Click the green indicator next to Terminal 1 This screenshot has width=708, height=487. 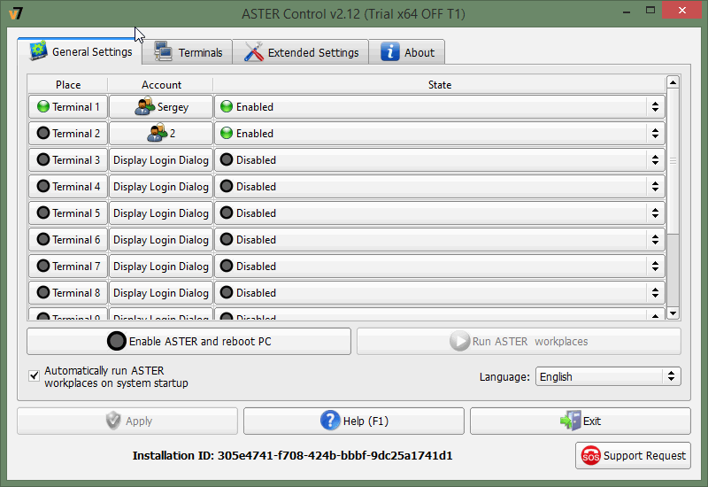[x=42, y=106]
